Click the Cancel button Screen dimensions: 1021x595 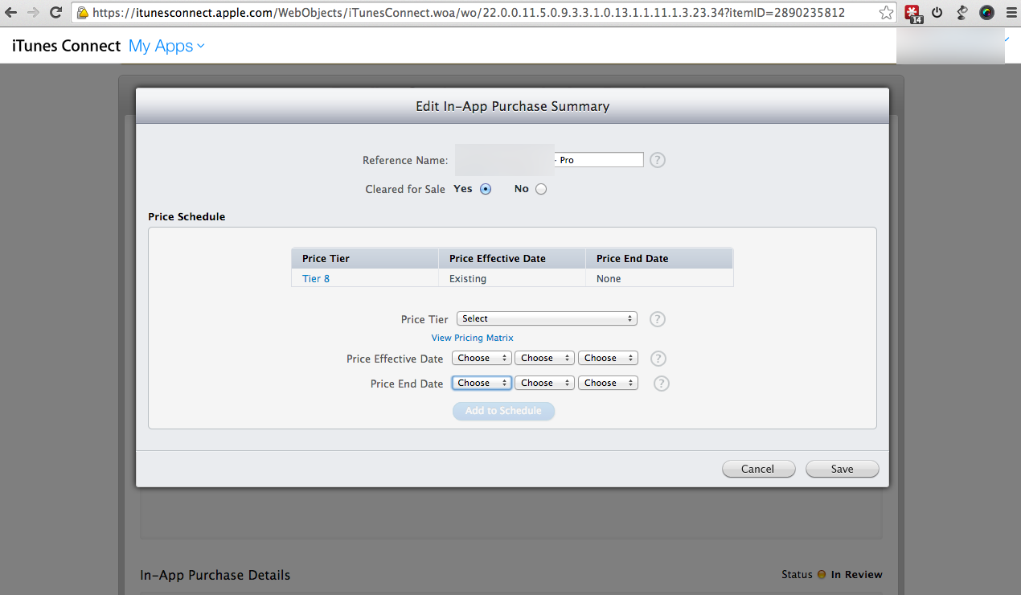point(758,469)
